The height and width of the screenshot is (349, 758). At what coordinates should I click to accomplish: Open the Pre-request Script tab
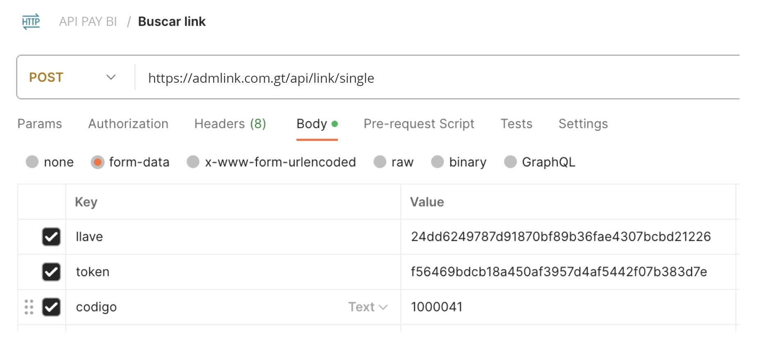tap(419, 124)
